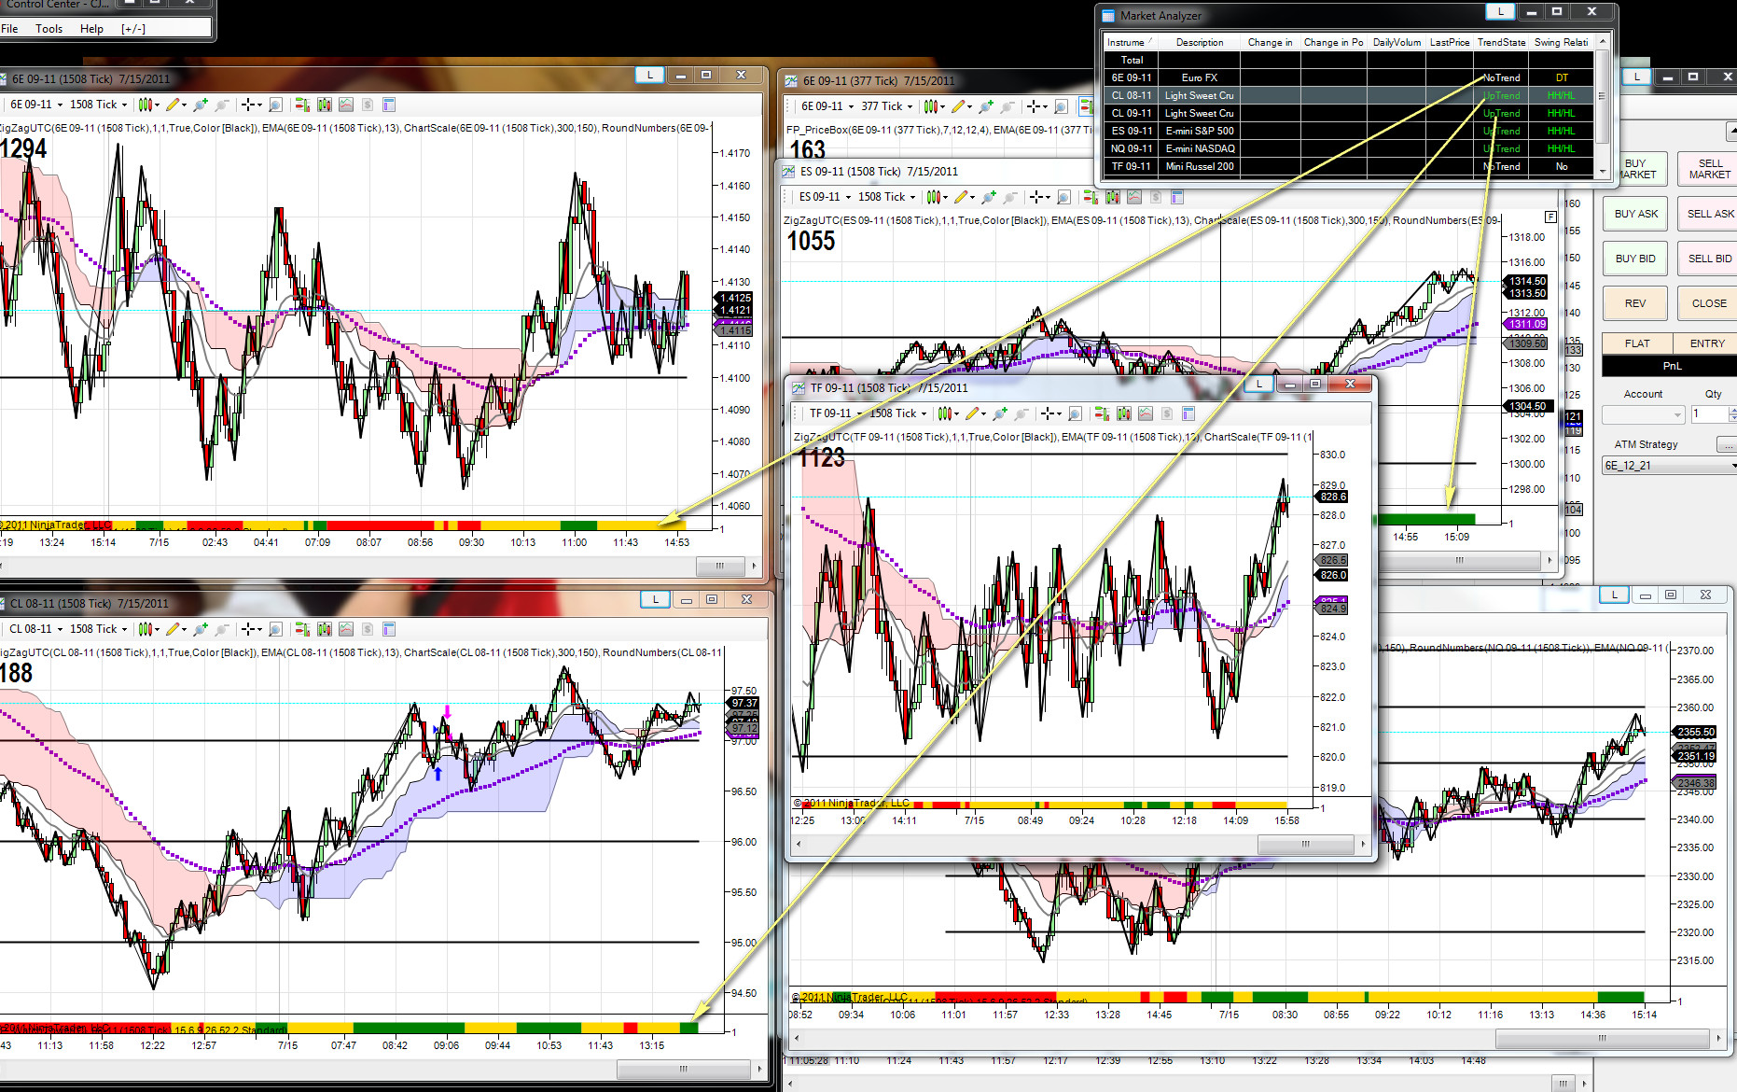Expand the 377 Tick interval dropdown

coord(886,106)
